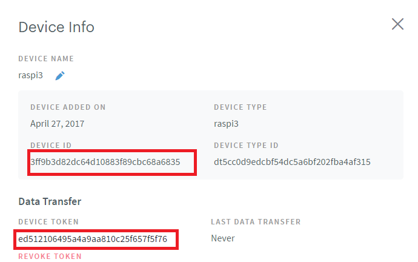Click the Device Info dialog title

coord(56,27)
